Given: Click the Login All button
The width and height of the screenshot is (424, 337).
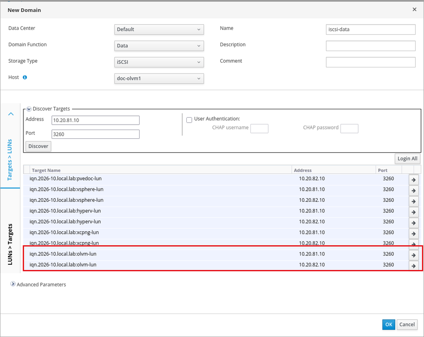Looking at the screenshot, I should click(407, 159).
